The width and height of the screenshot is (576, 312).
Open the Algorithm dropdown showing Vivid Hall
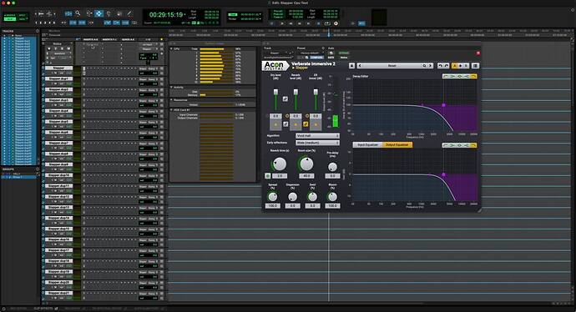317,136
